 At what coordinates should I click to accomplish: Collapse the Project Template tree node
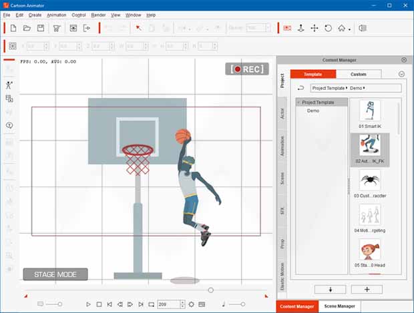[298, 103]
